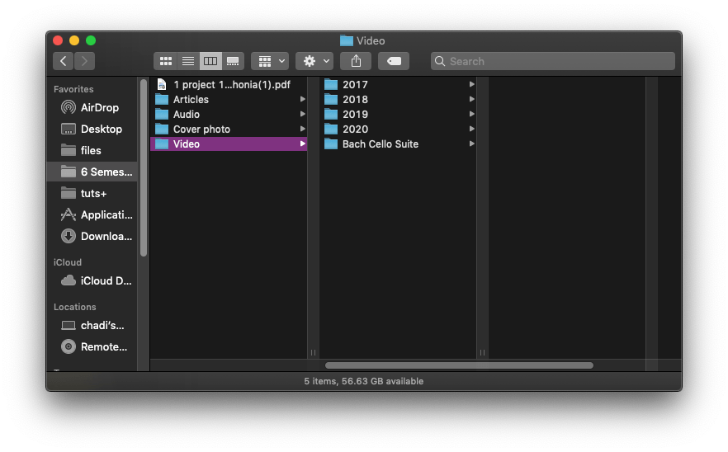Image resolution: width=728 pixels, height=452 pixels.
Task: Click the Search field
Action: (x=553, y=61)
